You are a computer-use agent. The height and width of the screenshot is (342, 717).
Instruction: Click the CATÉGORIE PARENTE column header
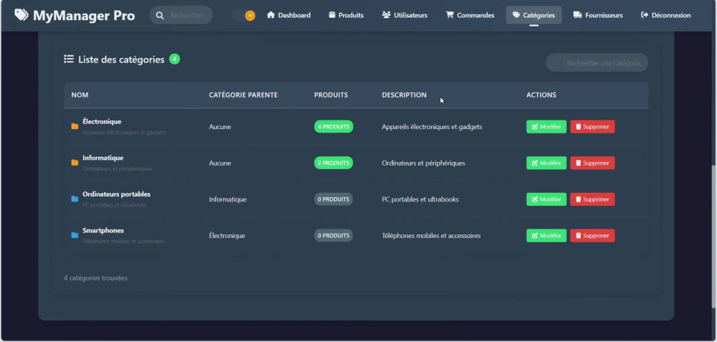pos(243,95)
